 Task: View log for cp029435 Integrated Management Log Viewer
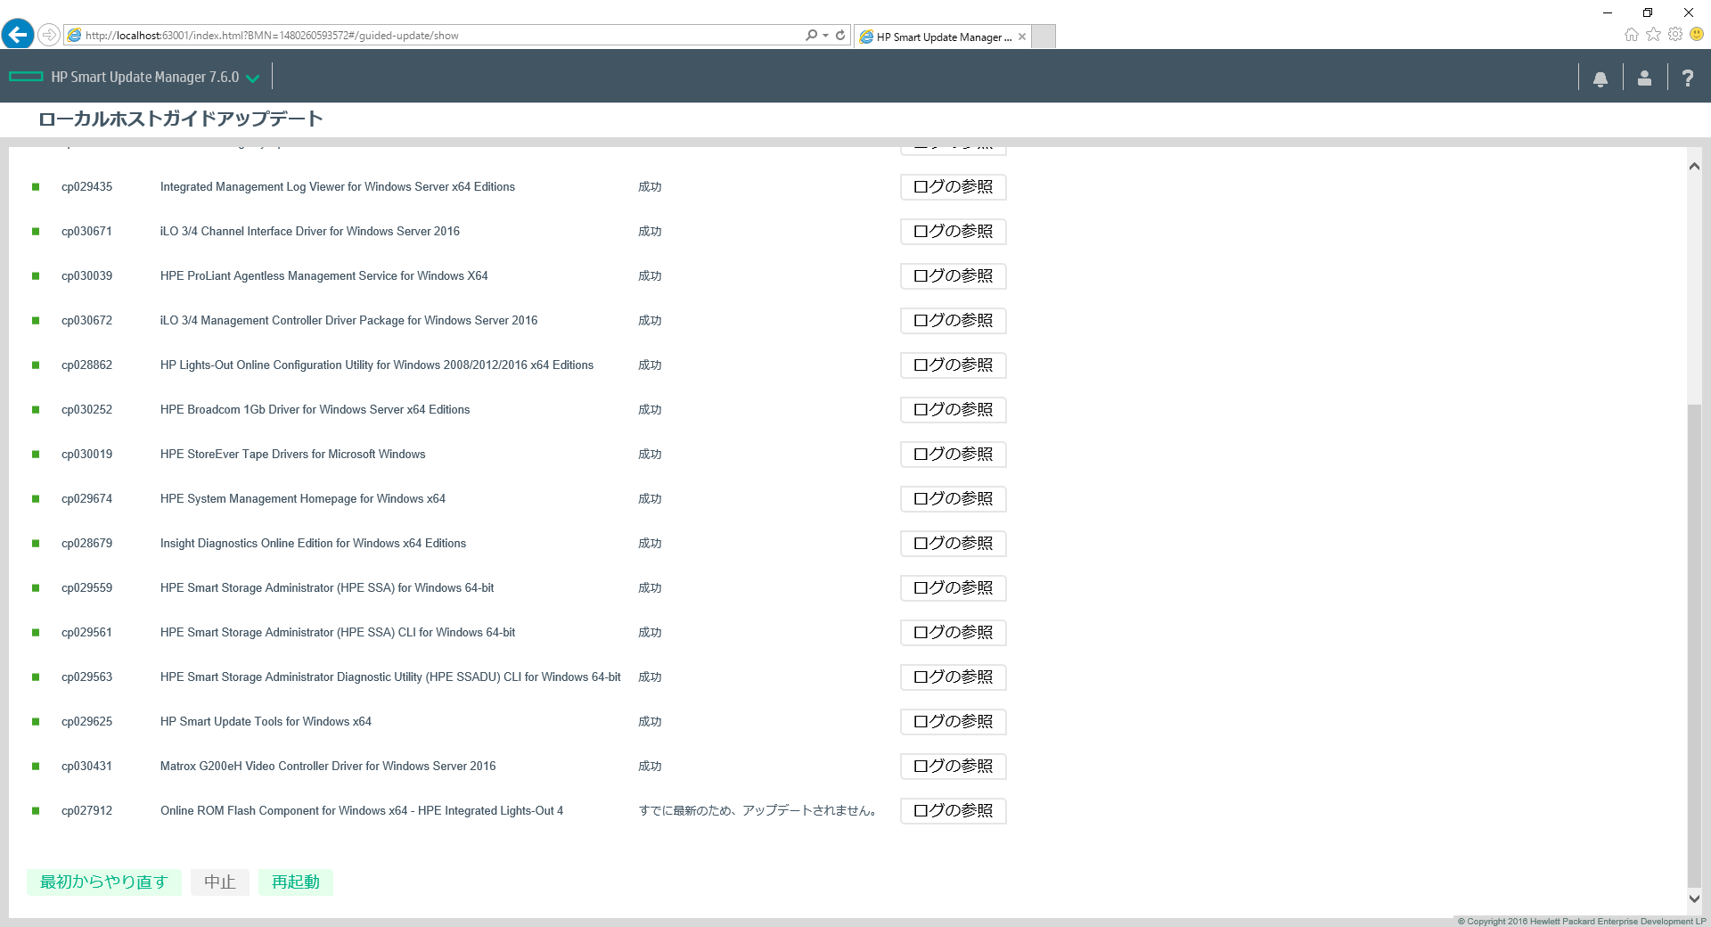(953, 187)
